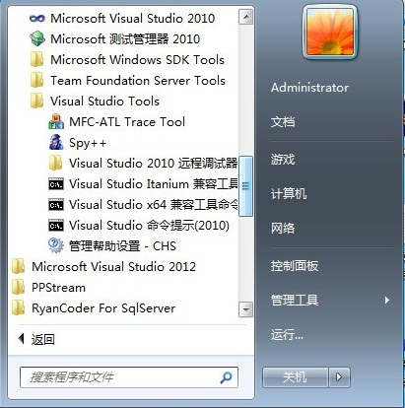Image resolution: width=405 pixels, height=408 pixels.
Task: Open 游戏 from the right pane
Action: coord(283,160)
